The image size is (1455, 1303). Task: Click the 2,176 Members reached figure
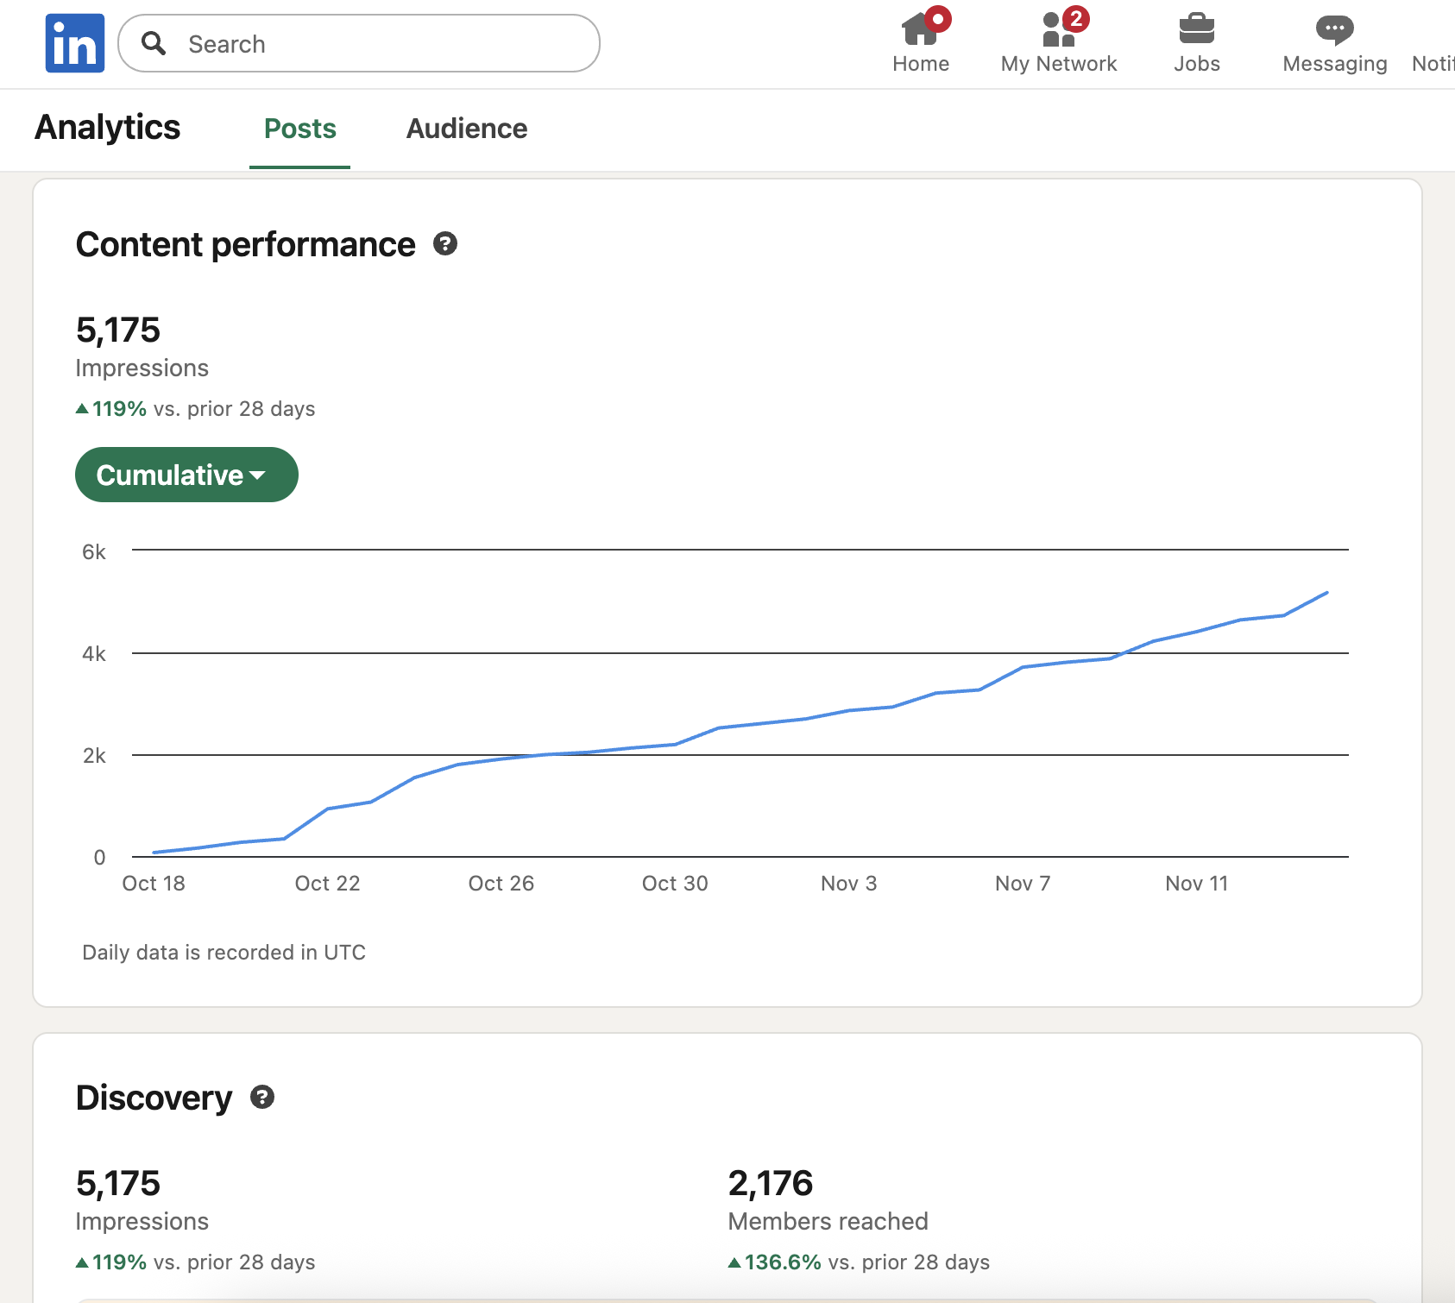(770, 1183)
